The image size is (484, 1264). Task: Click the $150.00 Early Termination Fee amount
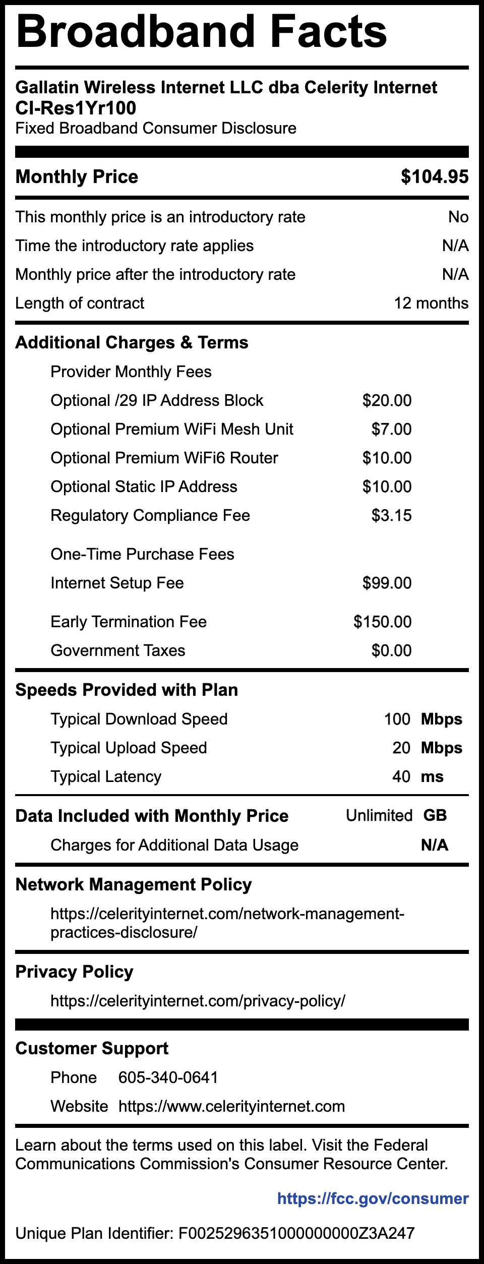point(382,622)
